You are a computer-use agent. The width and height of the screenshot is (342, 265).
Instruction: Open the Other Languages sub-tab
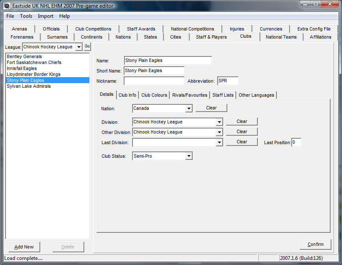[x=256, y=95]
